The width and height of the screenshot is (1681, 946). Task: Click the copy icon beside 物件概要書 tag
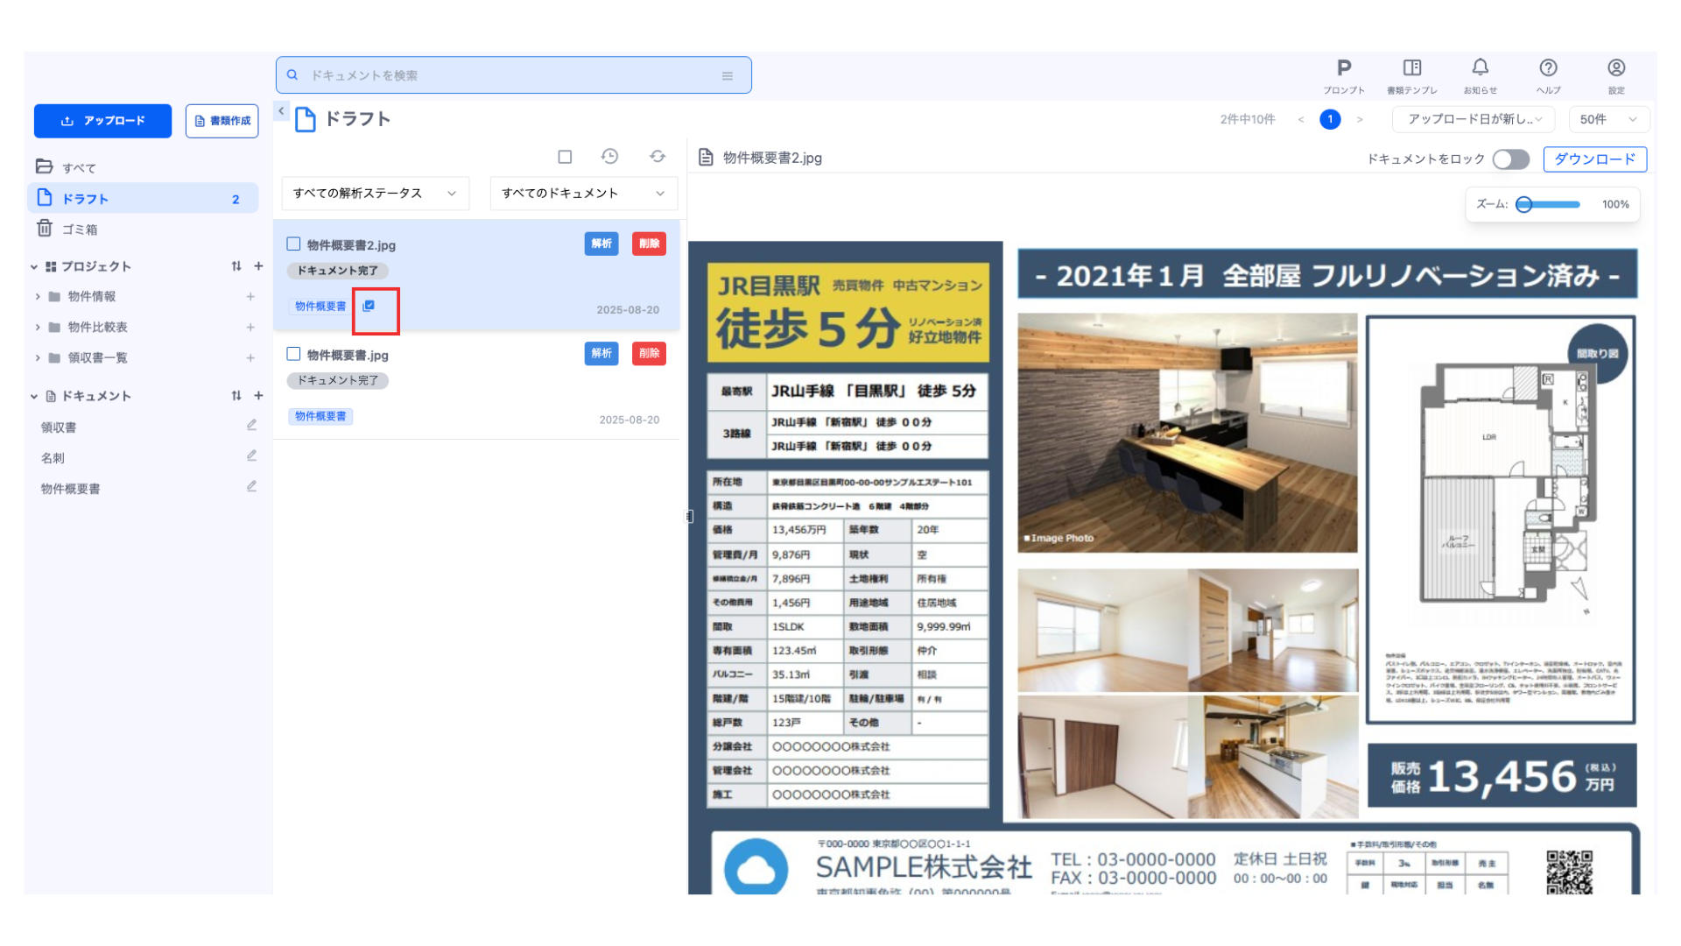tap(369, 306)
